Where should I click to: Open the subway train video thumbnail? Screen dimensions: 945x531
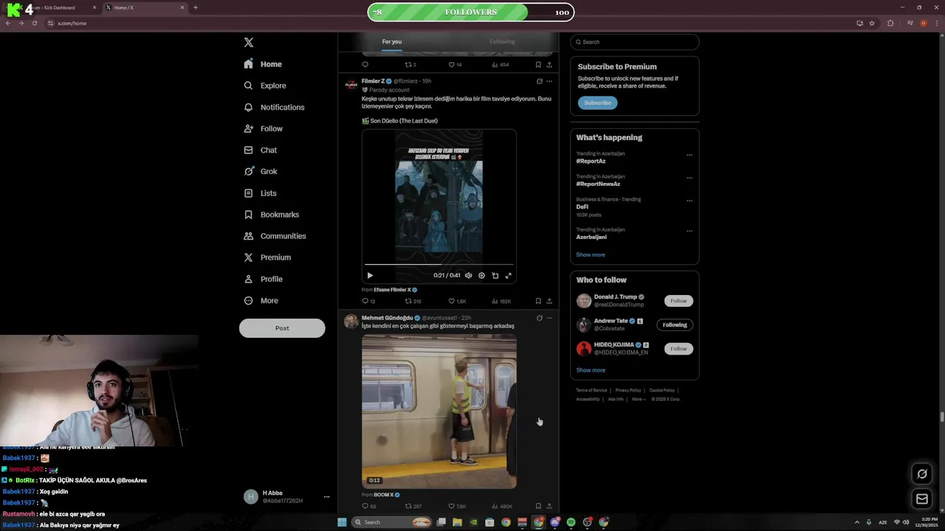[x=439, y=412]
